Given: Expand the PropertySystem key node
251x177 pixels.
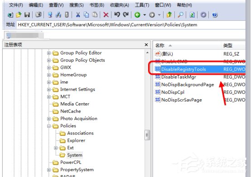Looking at the screenshot, I should pos(49,170).
